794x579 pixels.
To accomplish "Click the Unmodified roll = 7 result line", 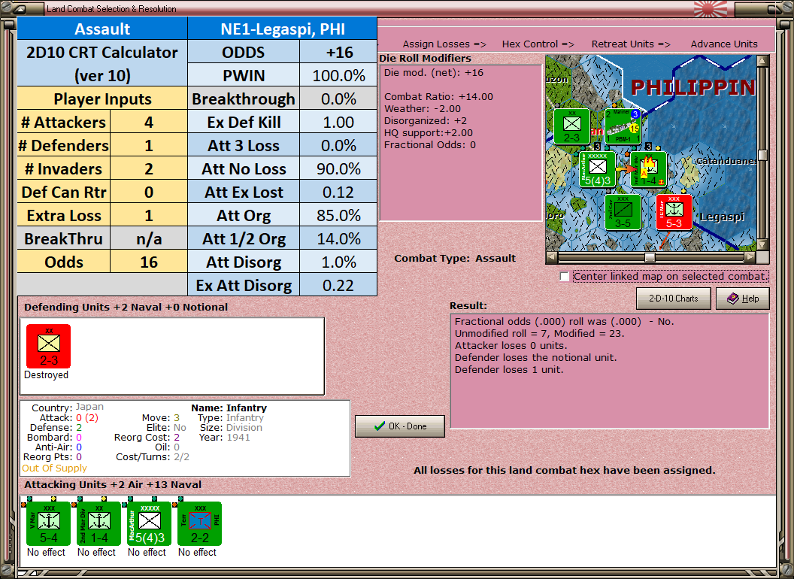I will point(540,333).
